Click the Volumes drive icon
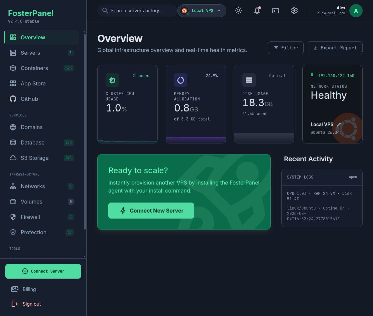The width and height of the screenshot is (373, 316). pos(13,202)
